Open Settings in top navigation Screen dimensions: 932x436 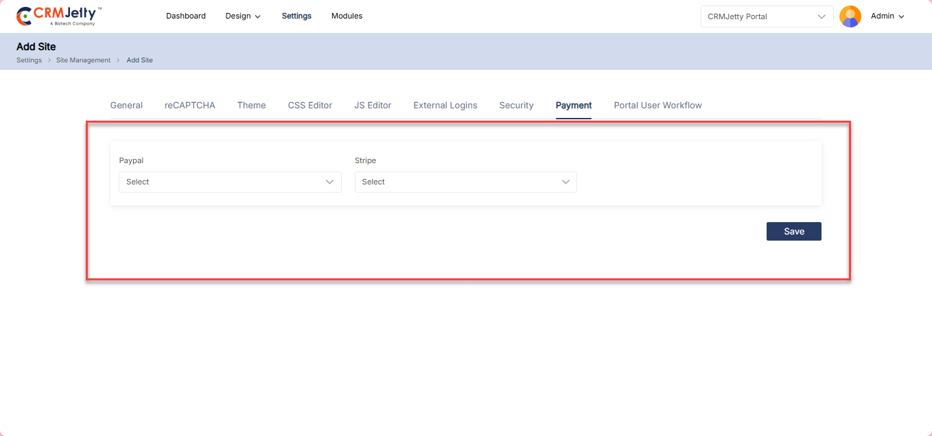pos(296,16)
